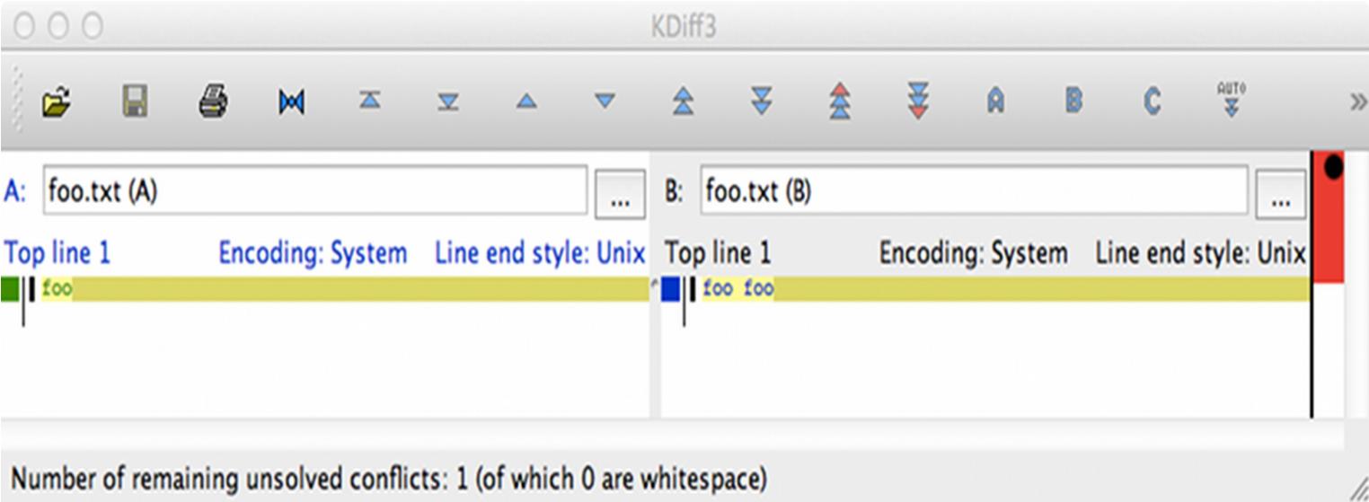This screenshot has height=502, width=1369.
Task: Toggle select lines from B
Action: coord(1073,102)
